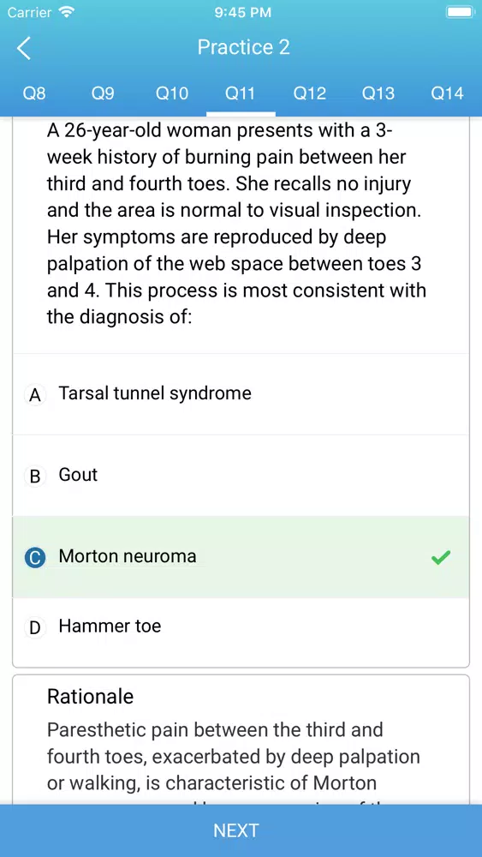
Task: Choose answer letter A circle
Action: (x=35, y=394)
